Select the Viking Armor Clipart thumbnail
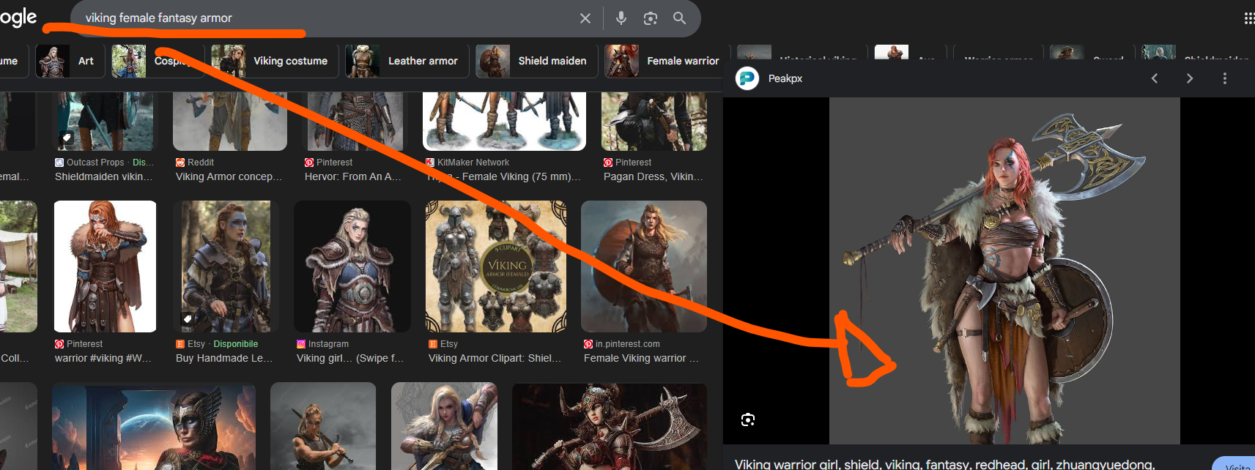 coord(496,266)
